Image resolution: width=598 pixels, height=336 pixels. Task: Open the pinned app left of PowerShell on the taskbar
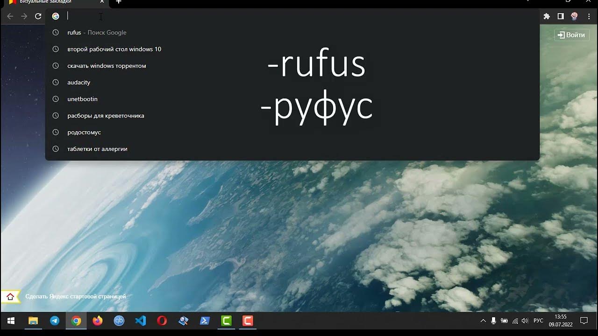point(184,321)
